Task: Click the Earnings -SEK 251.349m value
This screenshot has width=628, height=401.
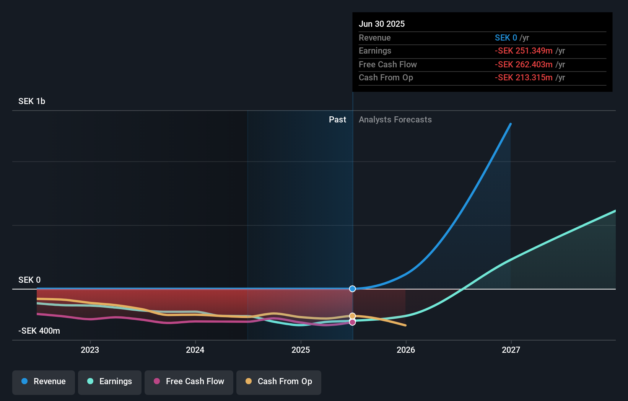Action: pos(523,51)
